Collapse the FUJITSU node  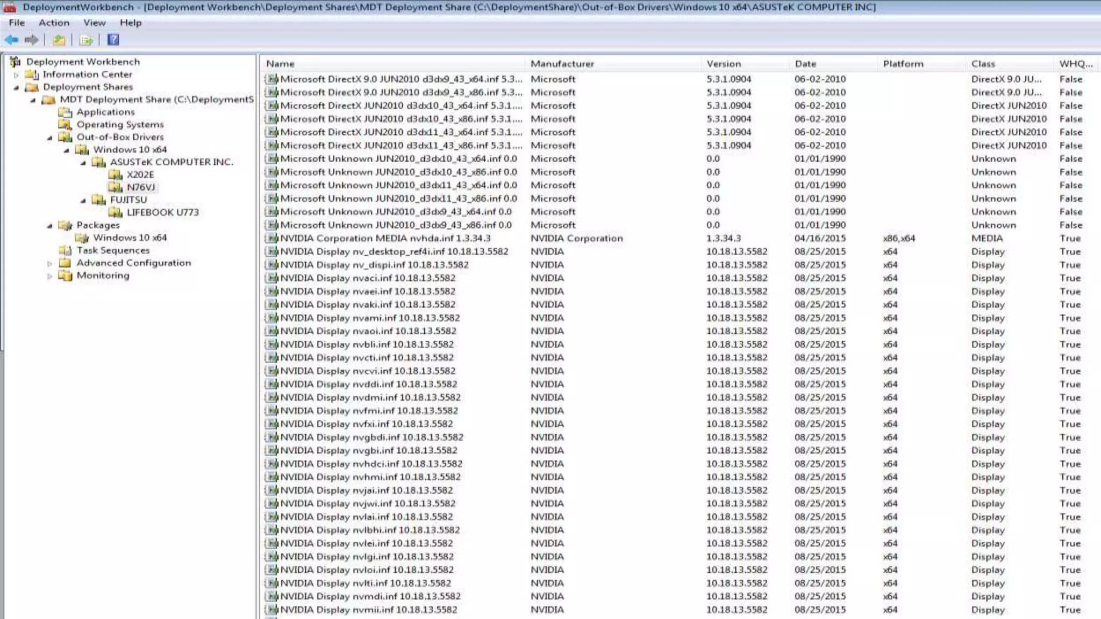83,200
